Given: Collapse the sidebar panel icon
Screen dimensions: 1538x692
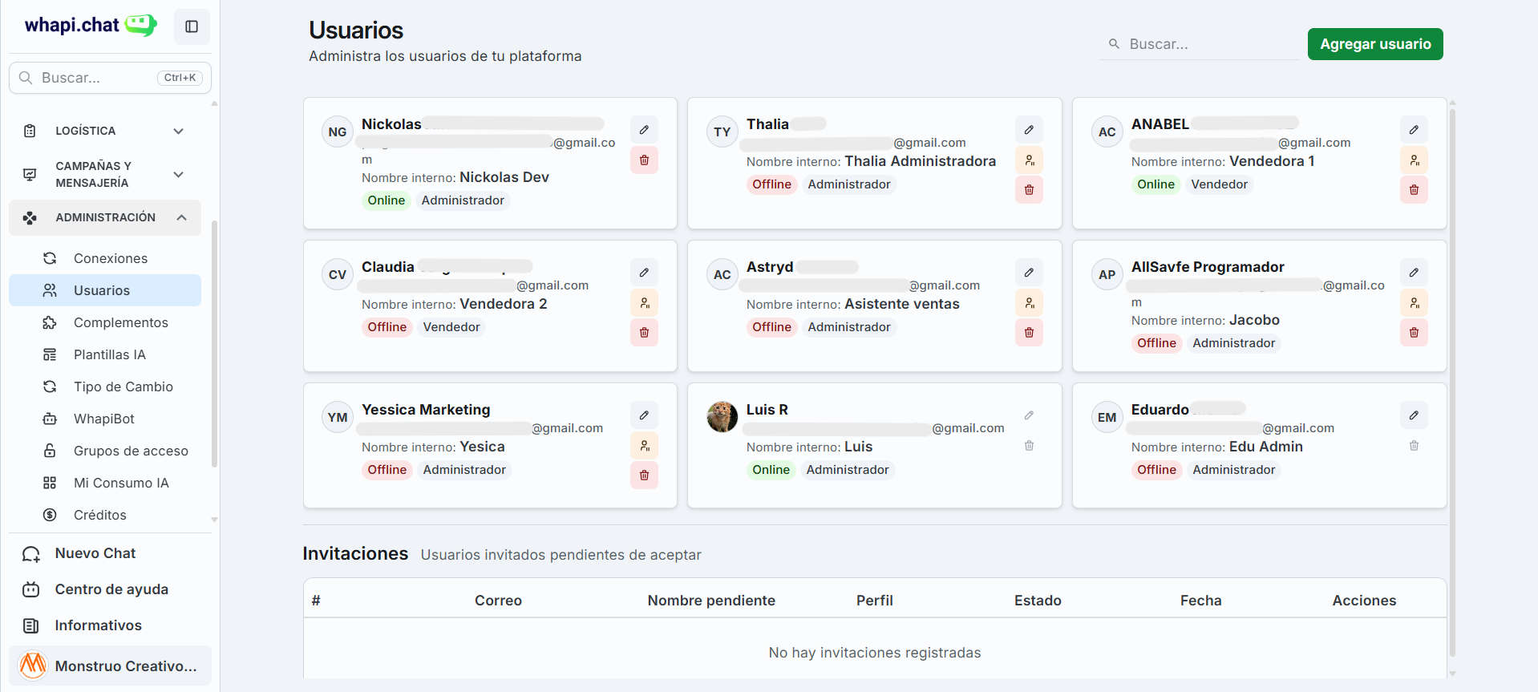Looking at the screenshot, I should pyautogui.click(x=192, y=26).
